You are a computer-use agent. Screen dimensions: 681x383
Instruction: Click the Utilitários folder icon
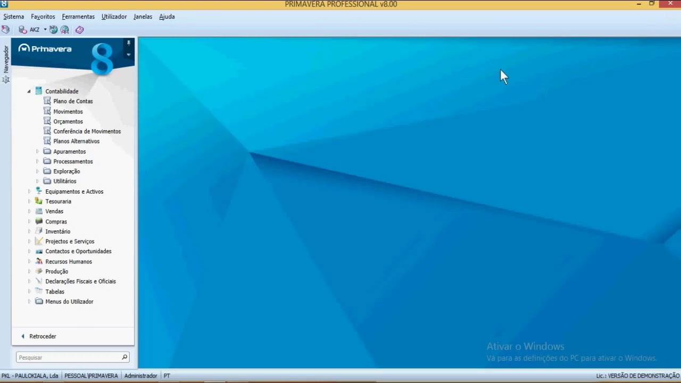(x=47, y=181)
